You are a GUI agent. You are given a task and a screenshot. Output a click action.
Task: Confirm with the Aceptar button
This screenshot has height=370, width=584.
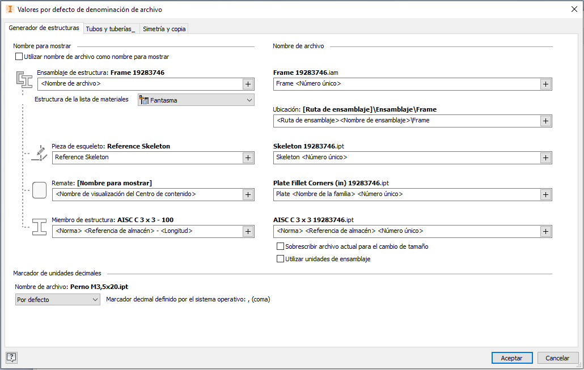(512, 358)
